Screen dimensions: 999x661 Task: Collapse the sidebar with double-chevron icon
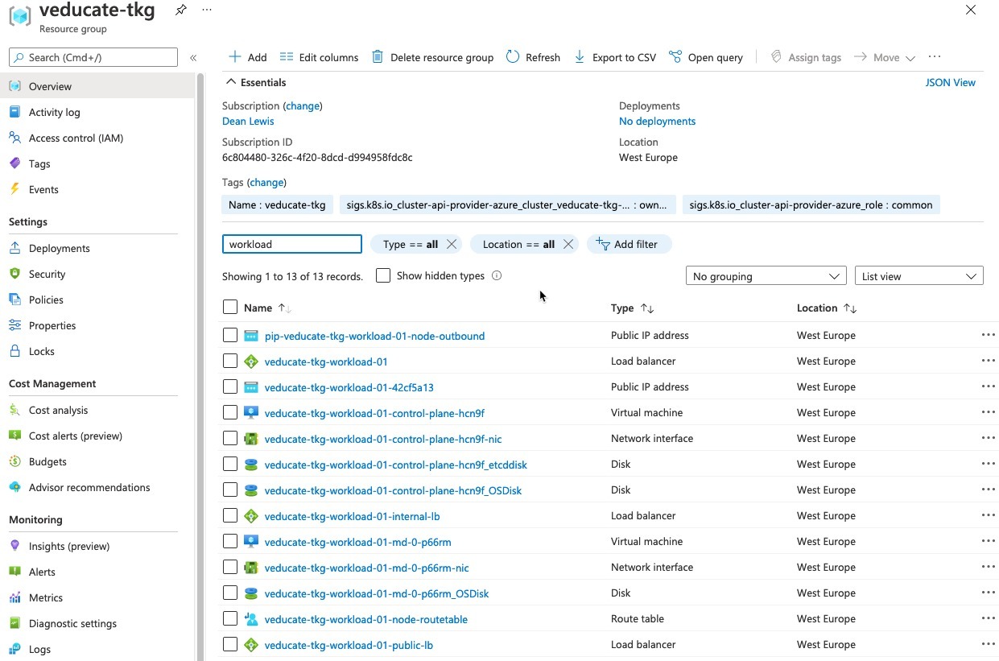point(193,58)
